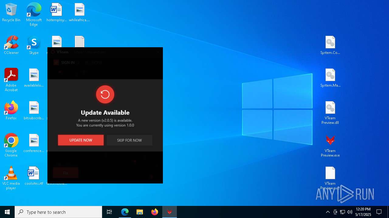389x218 pixels.
Task: Open the notification center icon
Action: pyautogui.click(x=379, y=212)
